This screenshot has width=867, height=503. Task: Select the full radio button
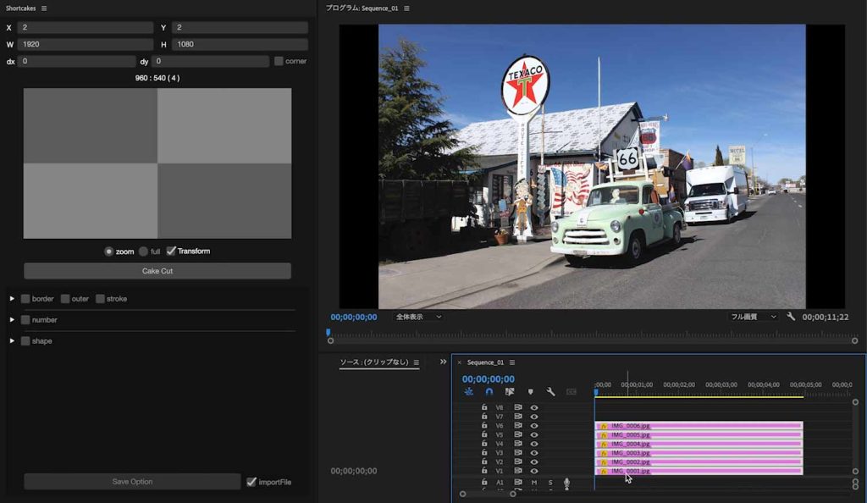click(x=143, y=251)
